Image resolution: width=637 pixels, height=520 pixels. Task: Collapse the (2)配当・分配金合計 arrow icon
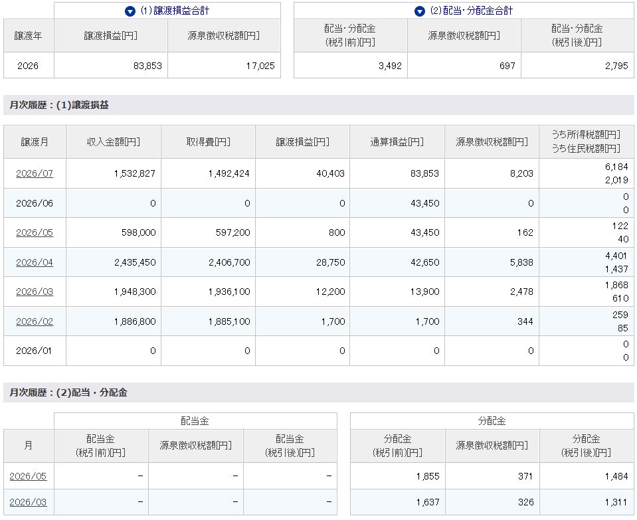[420, 11]
